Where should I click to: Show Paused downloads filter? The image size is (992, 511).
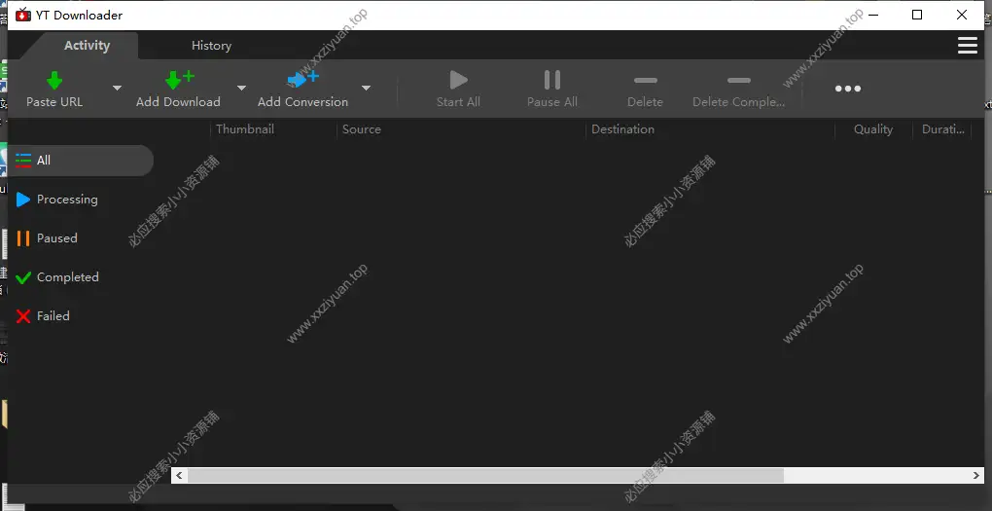point(56,238)
